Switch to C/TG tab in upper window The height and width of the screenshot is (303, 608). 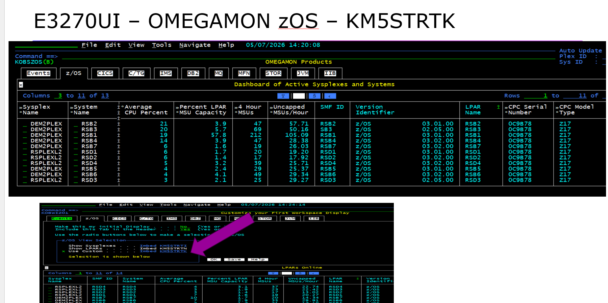pyautogui.click(x=136, y=73)
